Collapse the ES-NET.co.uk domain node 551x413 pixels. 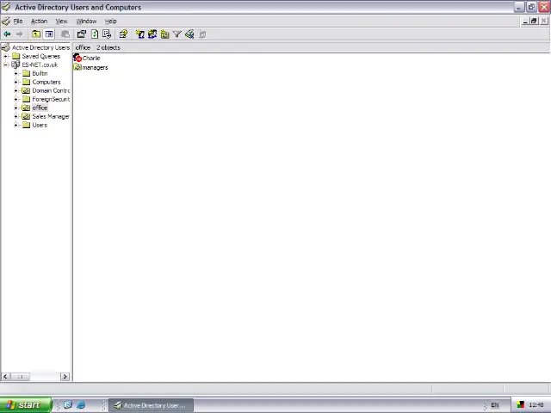6,65
